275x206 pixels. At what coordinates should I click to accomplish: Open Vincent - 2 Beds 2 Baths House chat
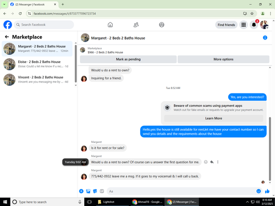click(37, 79)
